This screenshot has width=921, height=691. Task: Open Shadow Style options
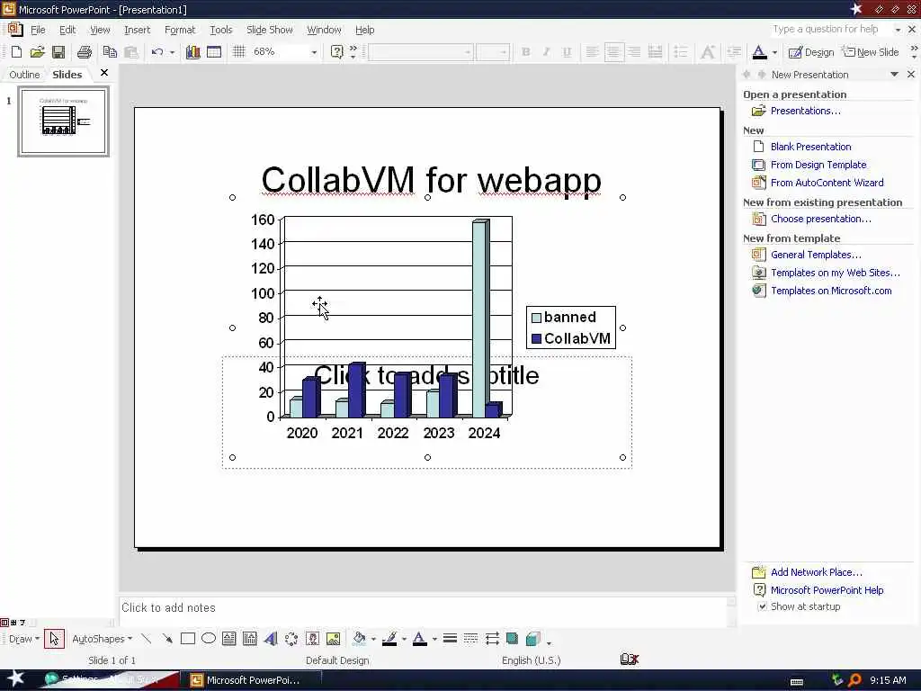(x=512, y=639)
